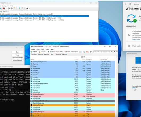
Task: Select the highlighted MsMpEng.exe debug line in DebugView
Action: coord(44,16)
